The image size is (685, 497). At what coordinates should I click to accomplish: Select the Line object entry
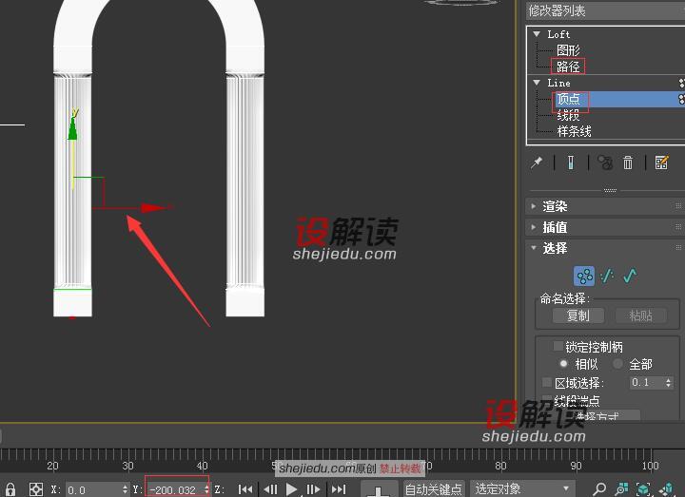pyautogui.click(x=558, y=83)
